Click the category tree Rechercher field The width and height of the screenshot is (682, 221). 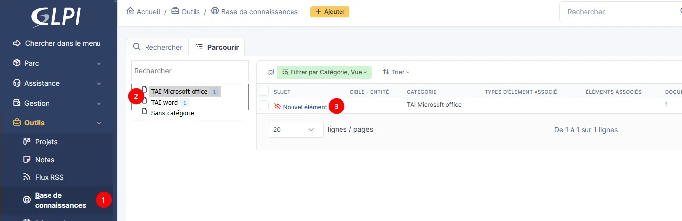[x=190, y=71]
